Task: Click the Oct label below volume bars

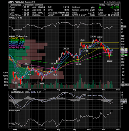Action: tap(89, 90)
